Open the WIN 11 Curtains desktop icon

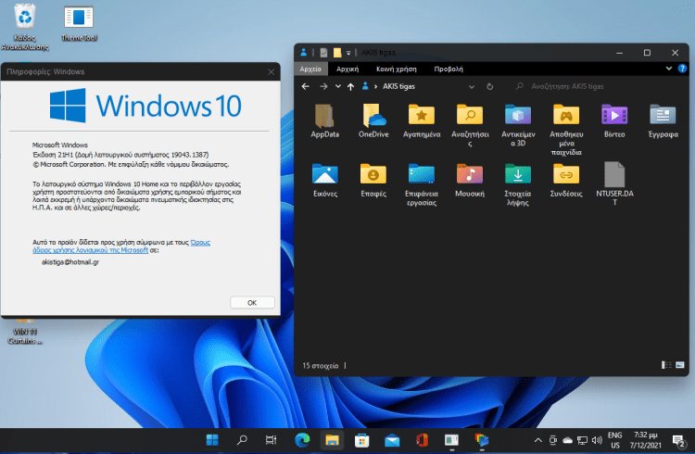coord(25,332)
